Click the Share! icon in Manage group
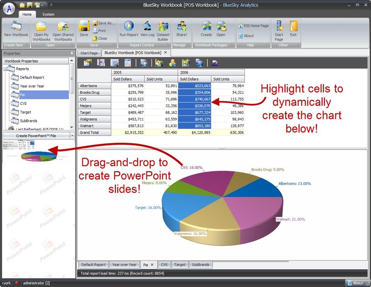Viewport: 371px width, 287px height. [x=182, y=29]
